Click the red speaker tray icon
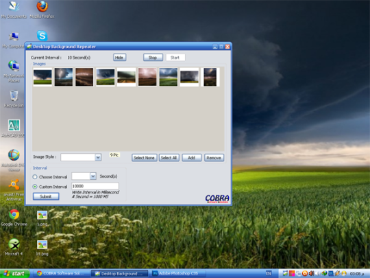The width and height of the screenshot is (370, 278). [311, 273]
